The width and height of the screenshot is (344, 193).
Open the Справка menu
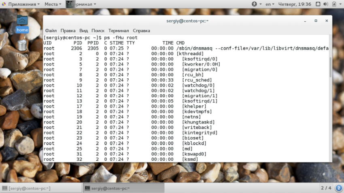tap(141, 31)
